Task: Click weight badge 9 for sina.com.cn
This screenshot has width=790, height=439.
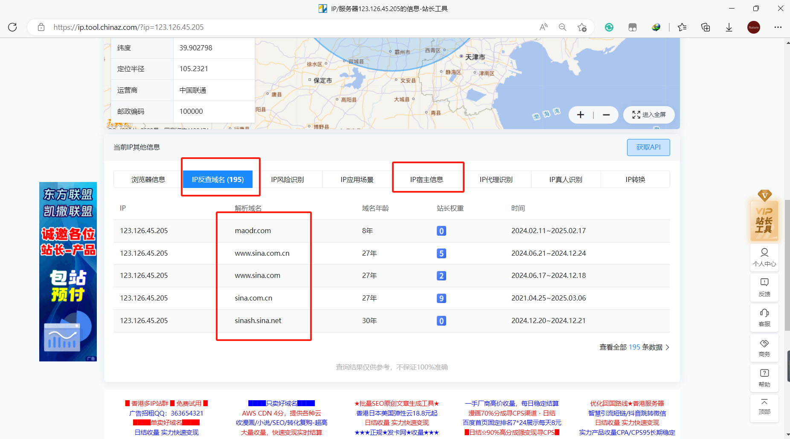Action: pyautogui.click(x=441, y=298)
